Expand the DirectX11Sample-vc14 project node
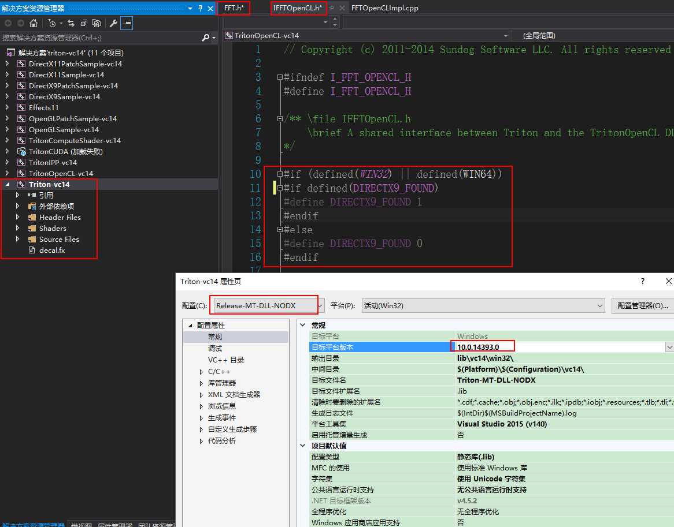This screenshot has width=674, height=527. [x=7, y=74]
